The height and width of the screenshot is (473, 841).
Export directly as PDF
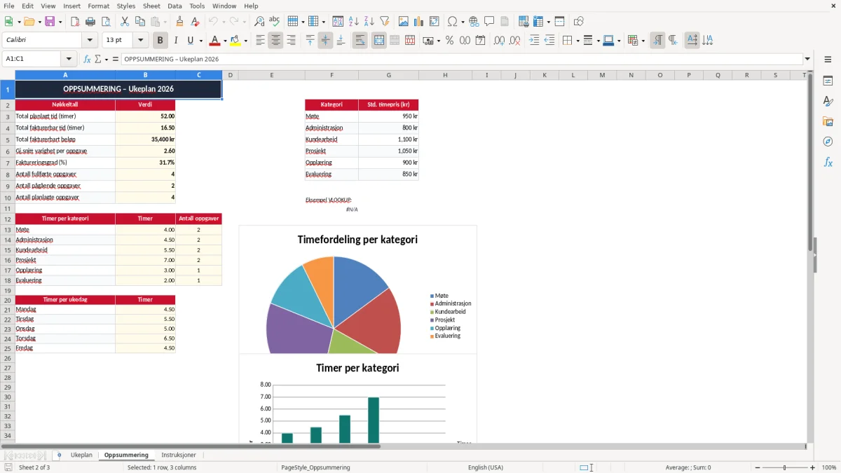pyautogui.click(x=75, y=22)
